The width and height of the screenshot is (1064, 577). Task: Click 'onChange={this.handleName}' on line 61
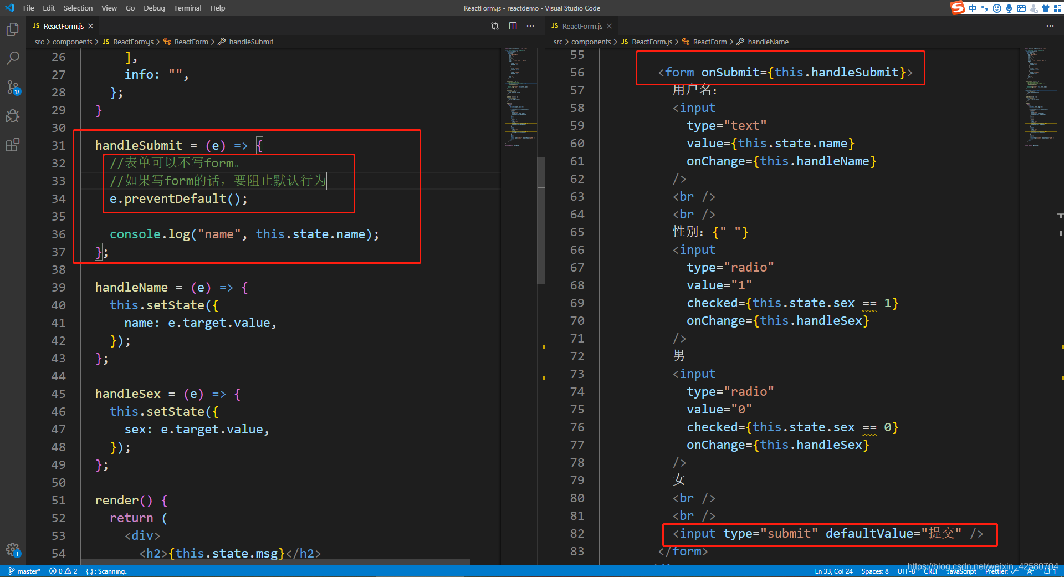pos(781,161)
